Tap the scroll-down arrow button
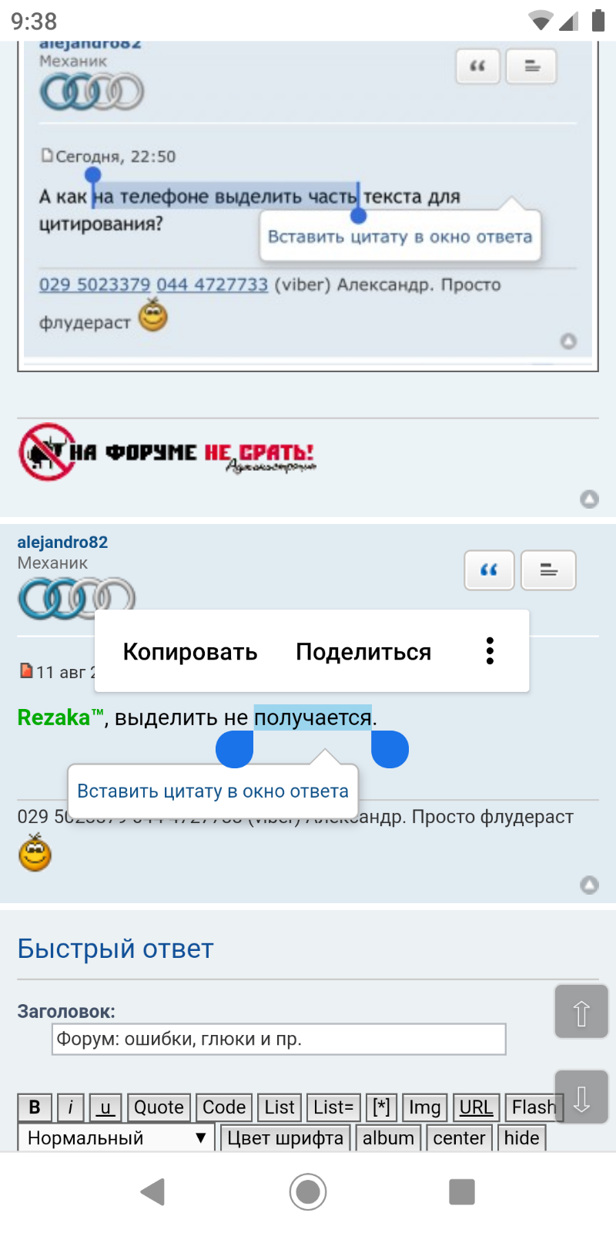This screenshot has height=1233, width=616. point(581,1097)
